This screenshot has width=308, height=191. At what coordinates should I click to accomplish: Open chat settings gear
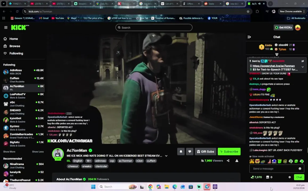(290, 177)
